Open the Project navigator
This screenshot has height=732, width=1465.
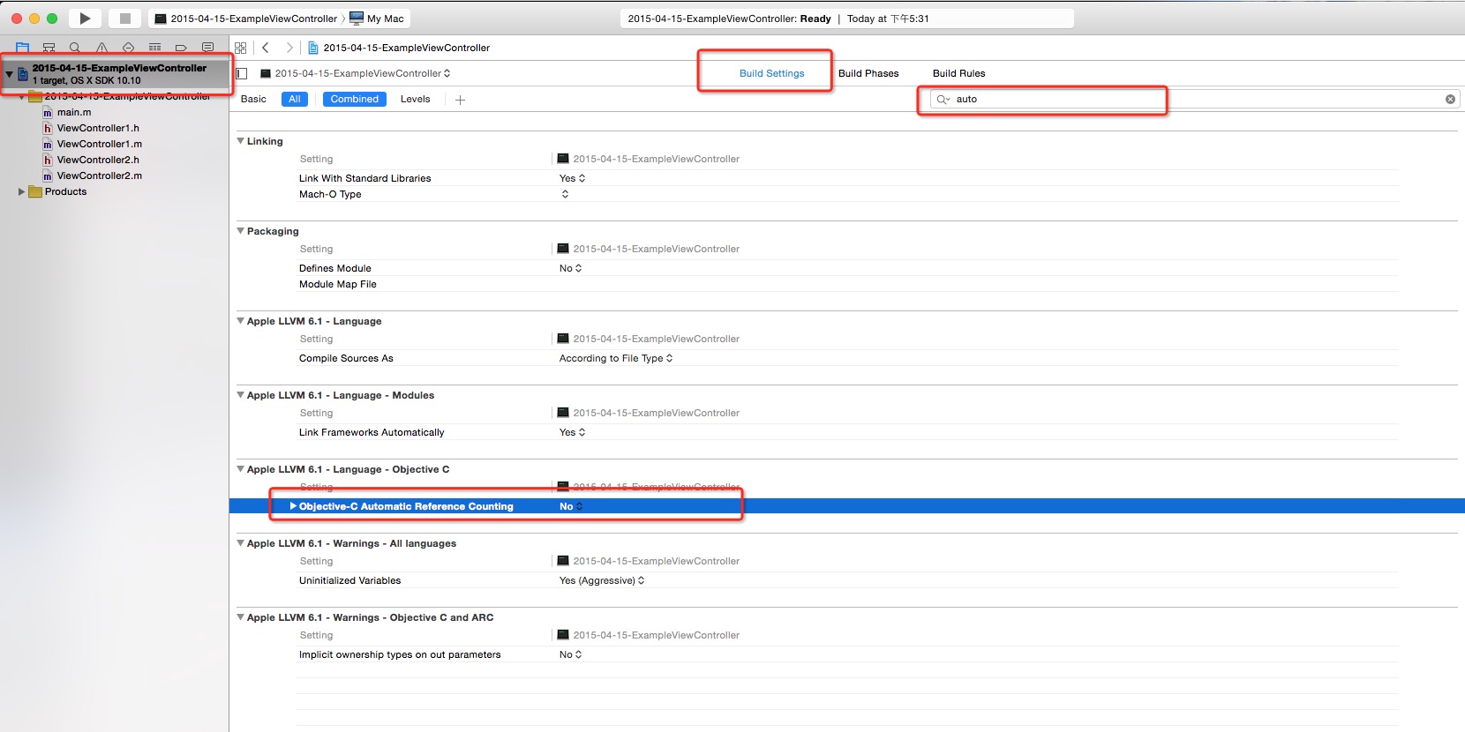click(x=22, y=48)
